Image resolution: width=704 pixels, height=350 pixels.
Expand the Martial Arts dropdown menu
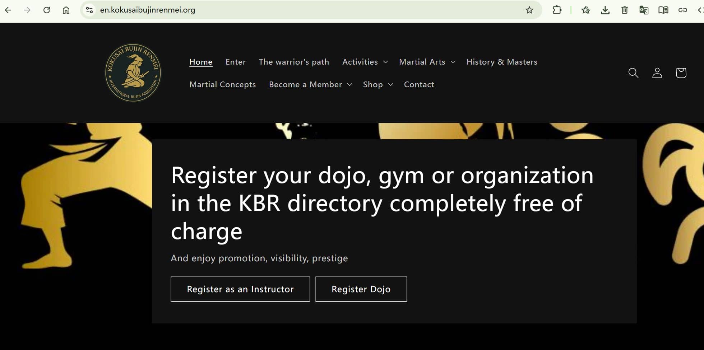pyautogui.click(x=427, y=62)
